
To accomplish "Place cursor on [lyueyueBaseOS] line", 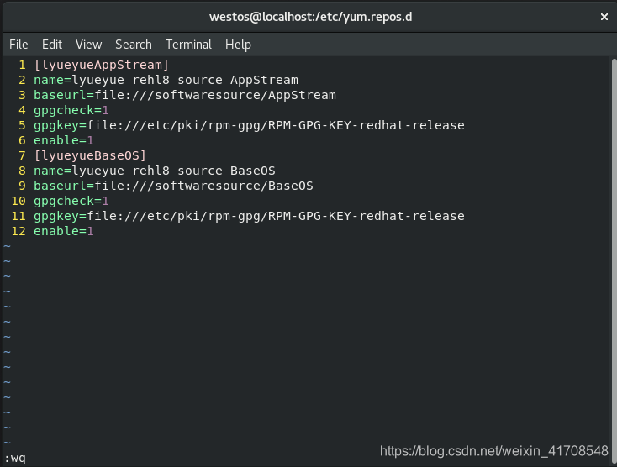I will [x=90, y=155].
